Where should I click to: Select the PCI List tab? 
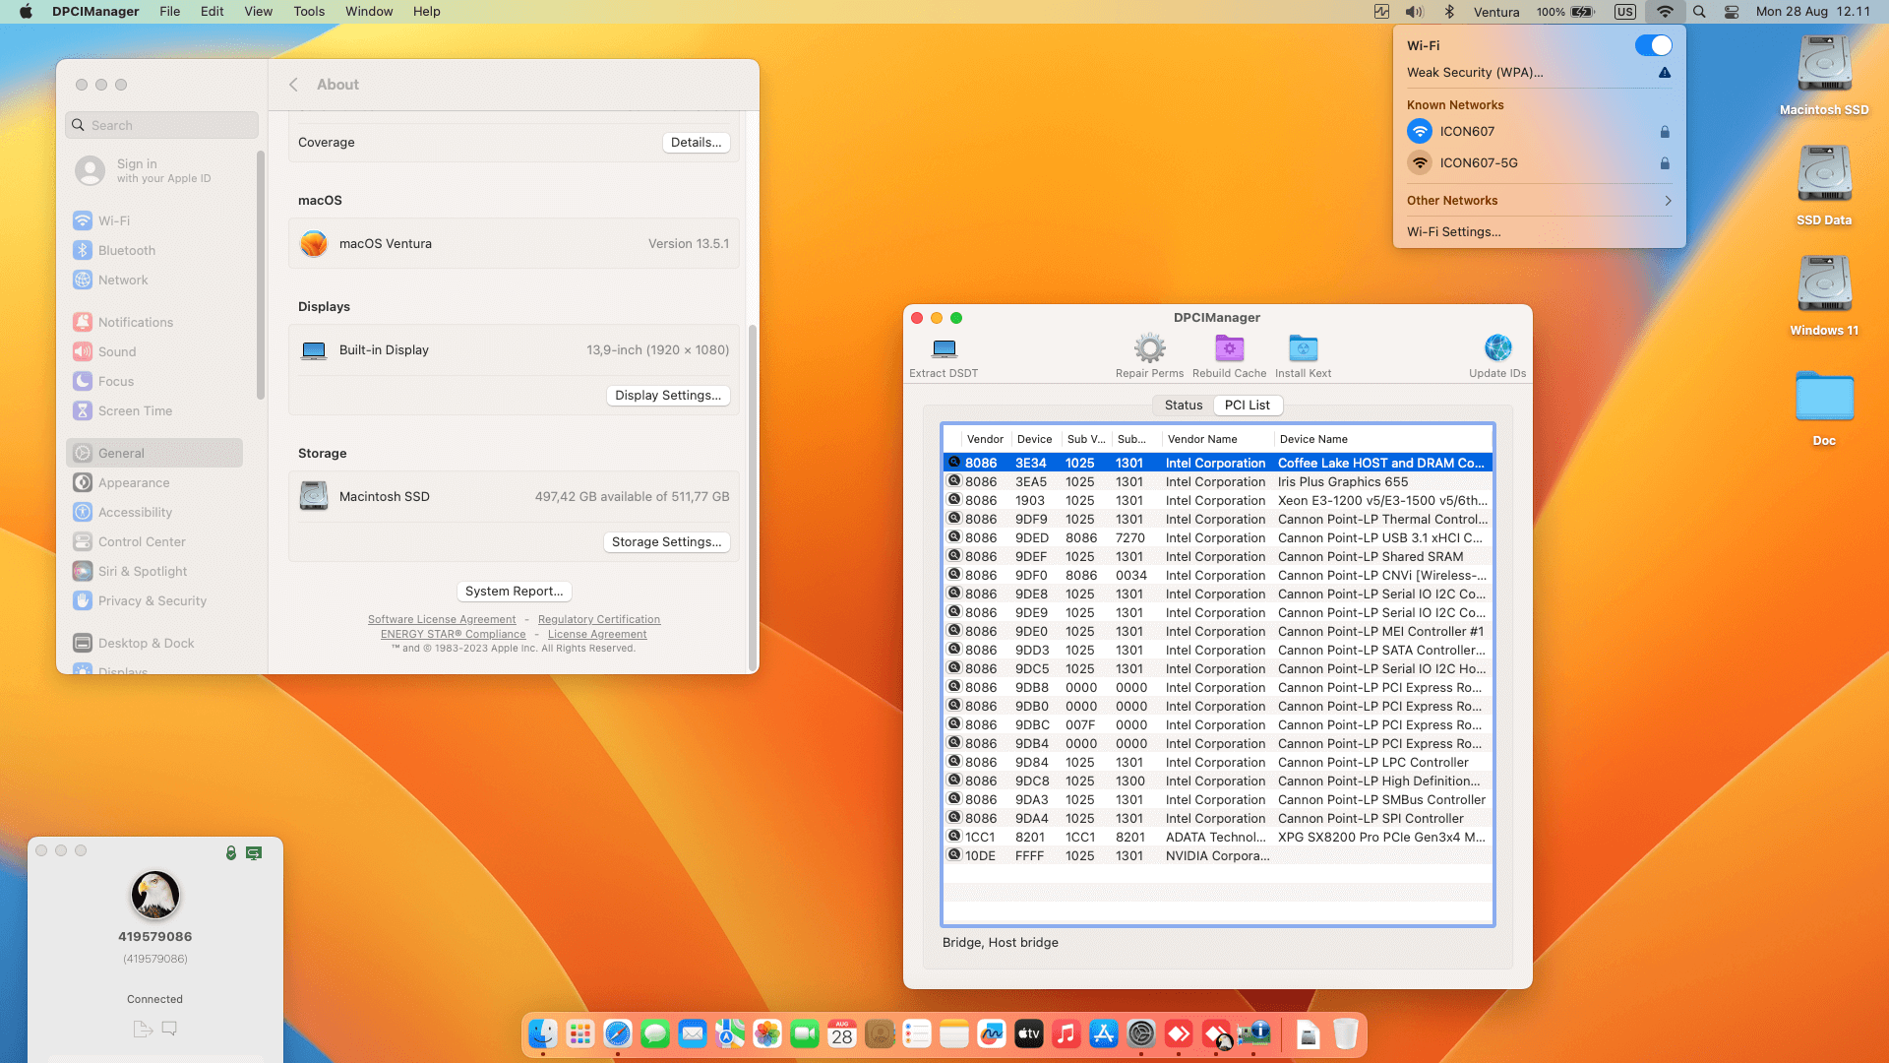[1248, 405]
